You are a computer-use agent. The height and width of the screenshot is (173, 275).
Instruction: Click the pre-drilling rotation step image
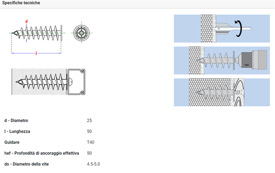222,28
